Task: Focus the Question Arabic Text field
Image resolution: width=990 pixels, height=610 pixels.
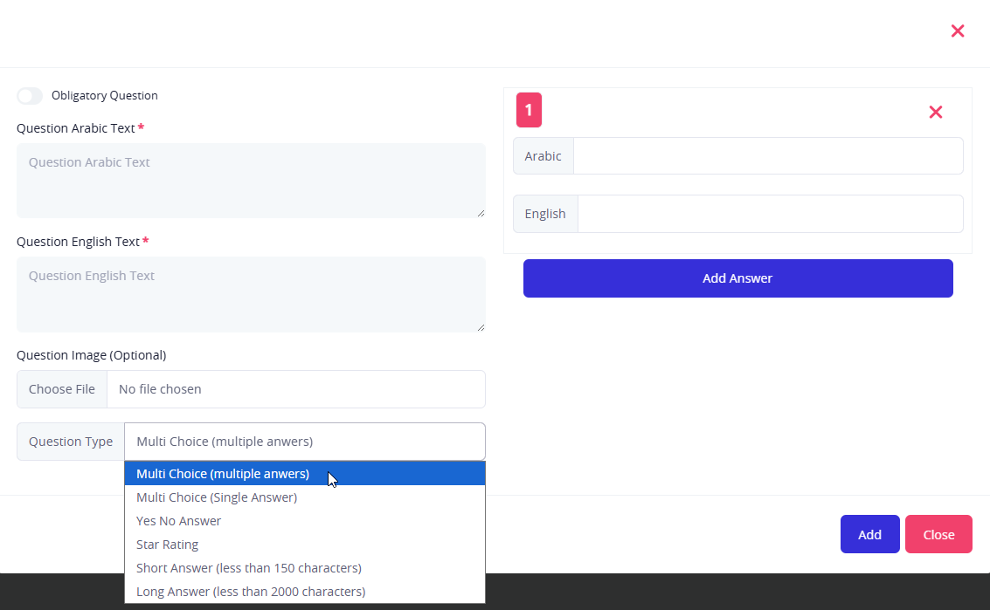Action: pos(251,180)
